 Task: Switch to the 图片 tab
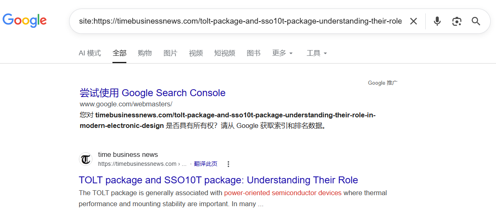tap(170, 53)
